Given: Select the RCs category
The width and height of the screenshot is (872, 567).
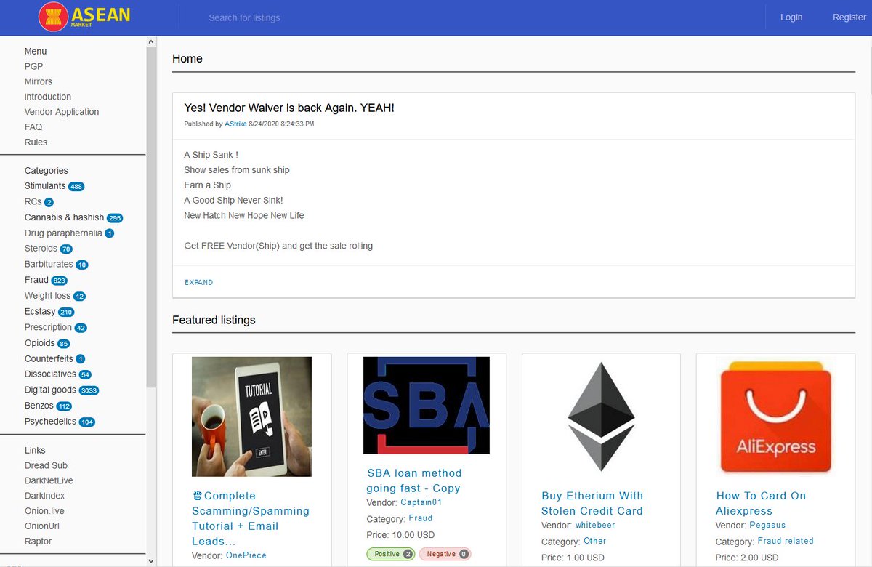Looking at the screenshot, I should (33, 201).
